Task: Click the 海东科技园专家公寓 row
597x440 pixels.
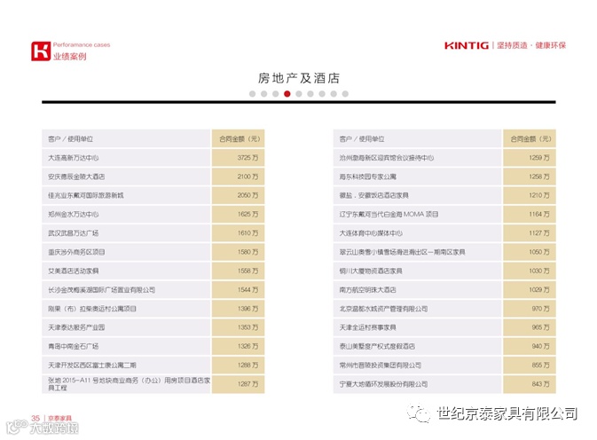Action: 417,177
